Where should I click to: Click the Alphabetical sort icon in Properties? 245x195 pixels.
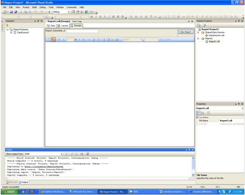pos(203,113)
